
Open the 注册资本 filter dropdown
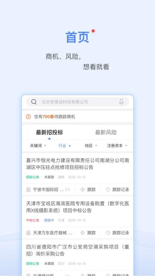pos(117,146)
